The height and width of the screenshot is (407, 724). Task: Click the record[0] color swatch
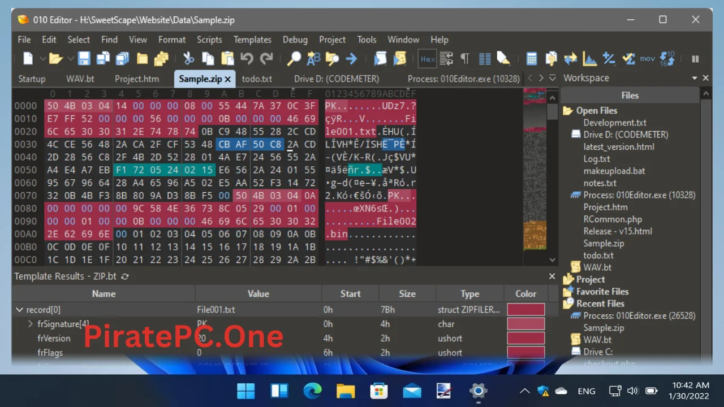click(x=526, y=310)
